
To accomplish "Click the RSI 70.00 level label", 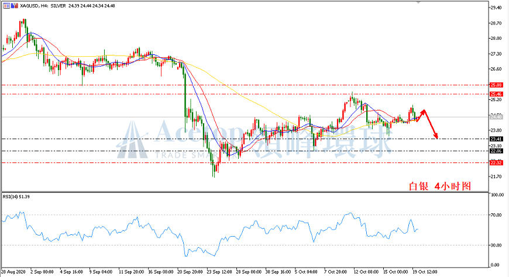I will click(x=497, y=214).
